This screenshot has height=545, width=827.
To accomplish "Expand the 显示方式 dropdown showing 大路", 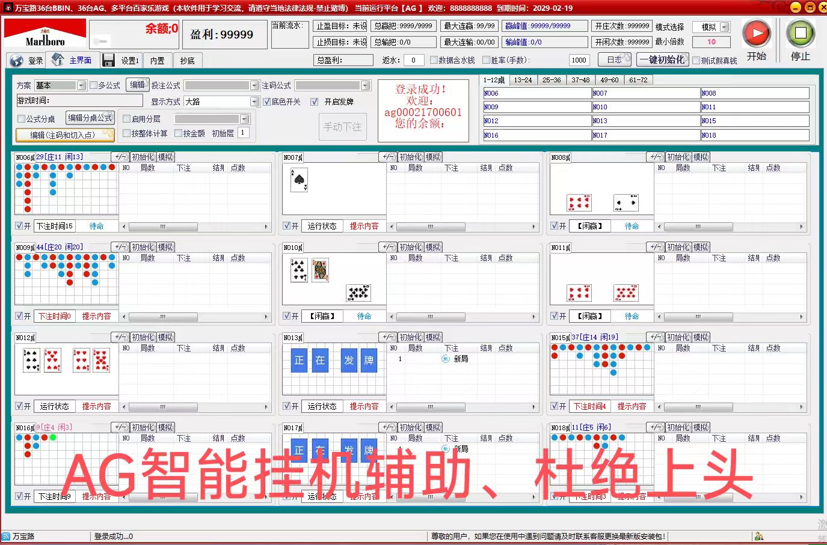I will (254, 102).
